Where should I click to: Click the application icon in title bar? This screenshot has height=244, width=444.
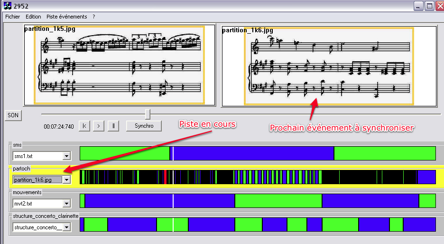[x=8, y=6]
